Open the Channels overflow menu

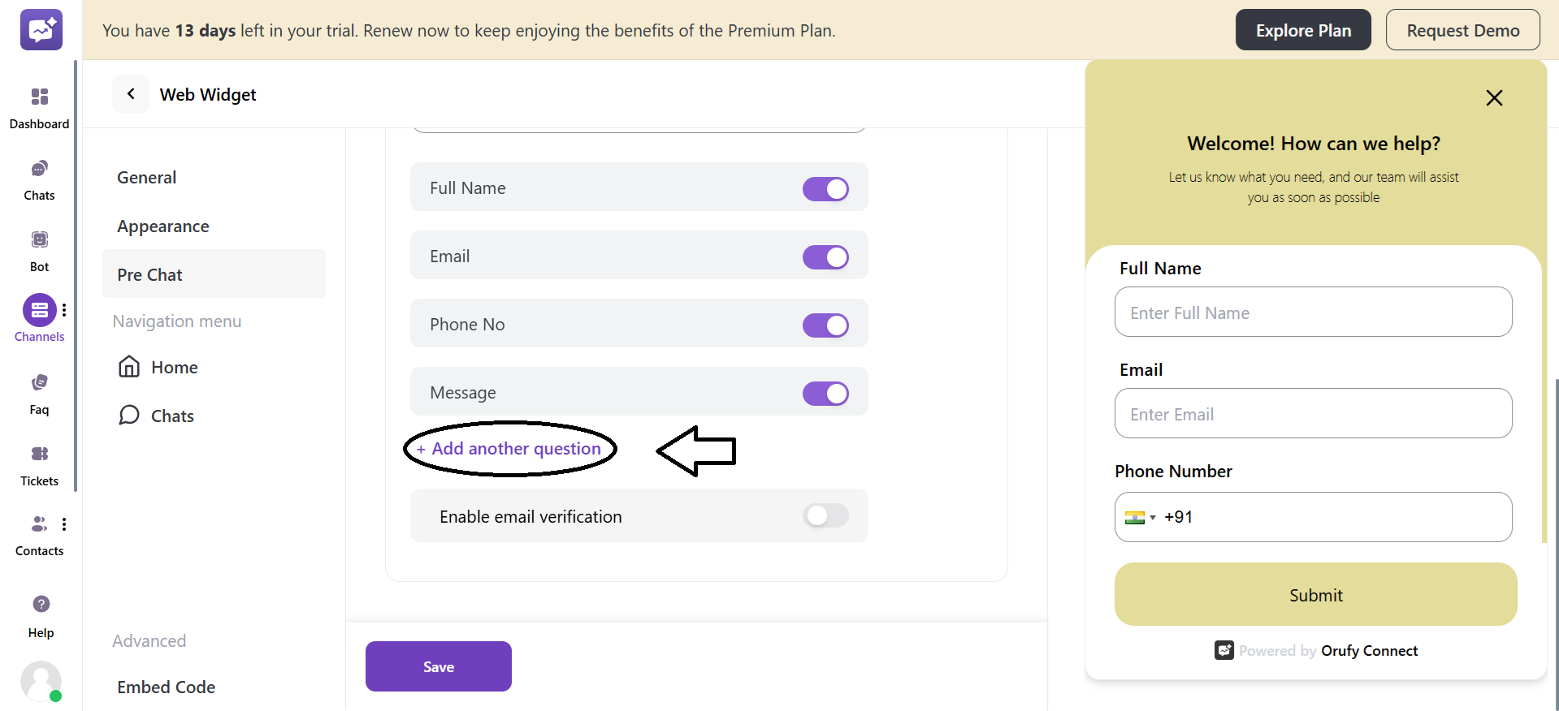click(x=65, y=309)
